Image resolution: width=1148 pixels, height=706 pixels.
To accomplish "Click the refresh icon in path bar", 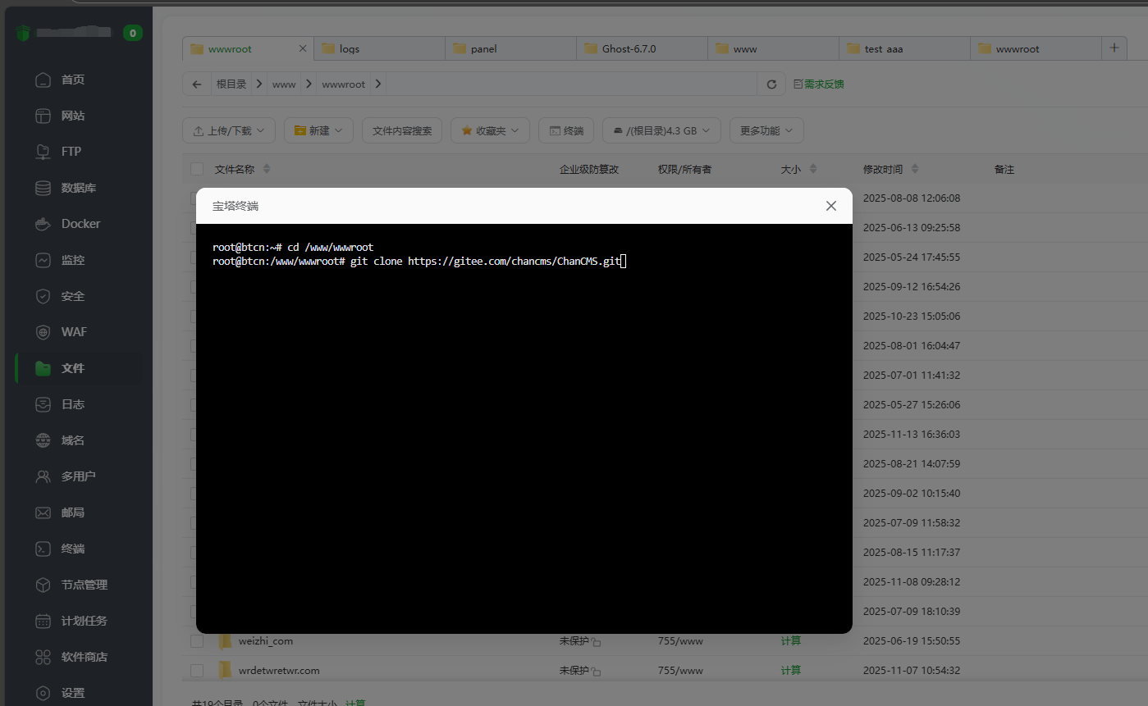I will (771, 84).
